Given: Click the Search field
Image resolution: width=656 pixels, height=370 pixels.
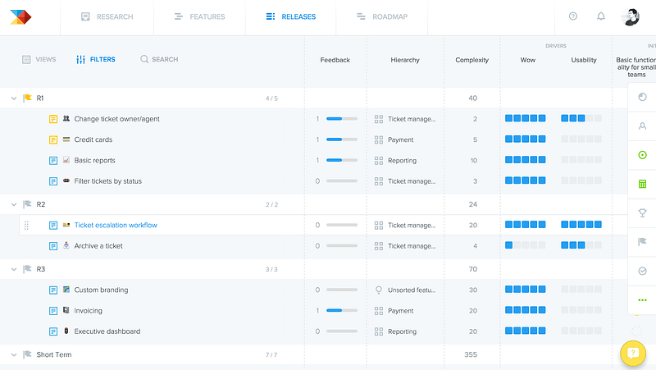Looking at the screenshot, I should (x=159, y=59).
